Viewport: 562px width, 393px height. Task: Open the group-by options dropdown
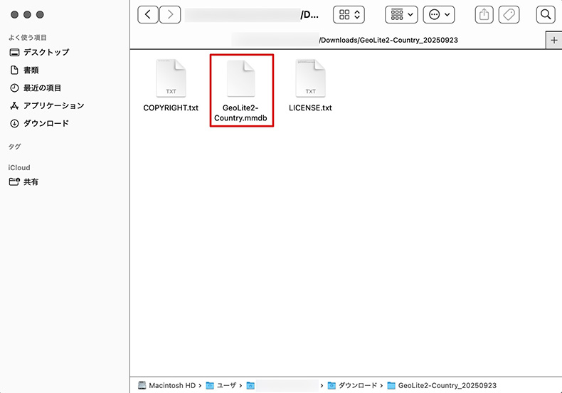(x=401, y=15)
